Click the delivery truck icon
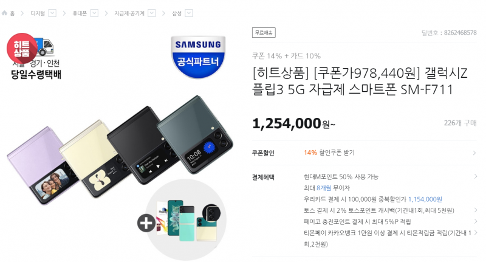The image size is (486, 262). pos(44,47)
